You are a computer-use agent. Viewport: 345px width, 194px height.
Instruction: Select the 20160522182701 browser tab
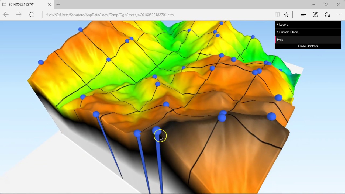tap(27, 4)
